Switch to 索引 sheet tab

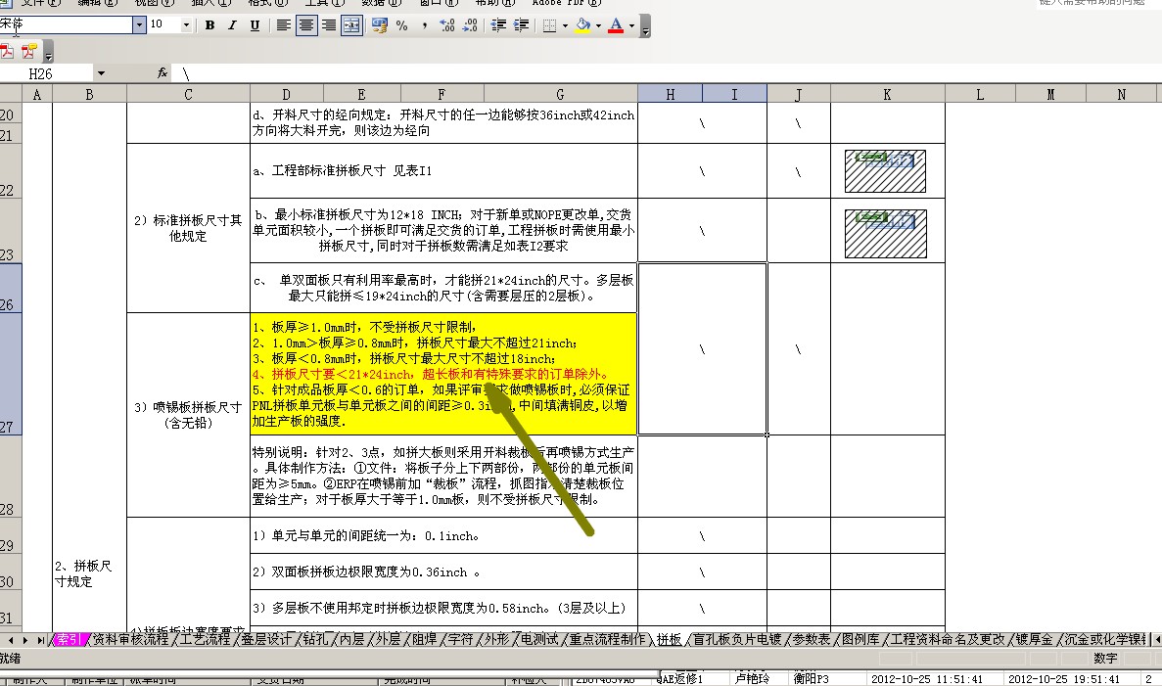point(69,639)
